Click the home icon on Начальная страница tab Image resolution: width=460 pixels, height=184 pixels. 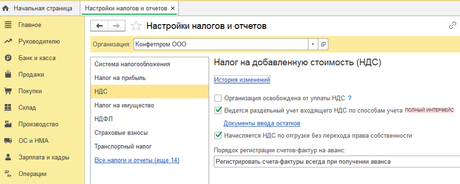point(5,9)
